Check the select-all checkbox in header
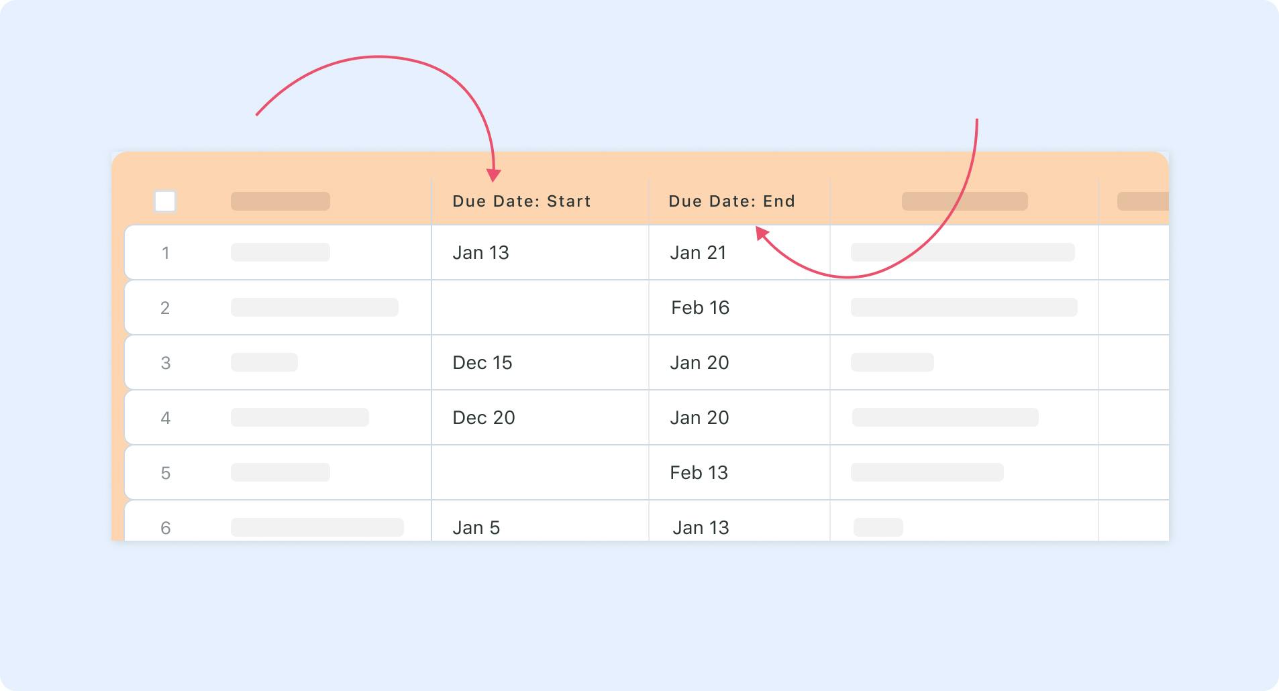1279x691 pixels. (x=165, y=201)
